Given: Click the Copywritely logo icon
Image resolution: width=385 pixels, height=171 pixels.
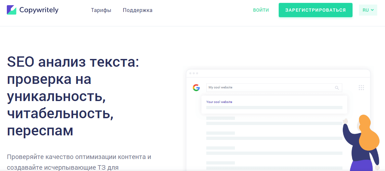Looking at the screenshot, I should (x=11, y=10).
